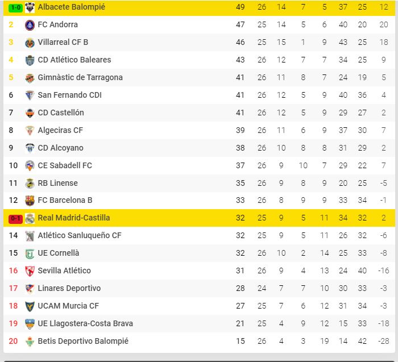Viewport: 398px width, 362px height.
Task: Click the Sevilla Atlético club crest
Action: pos(30,271)
